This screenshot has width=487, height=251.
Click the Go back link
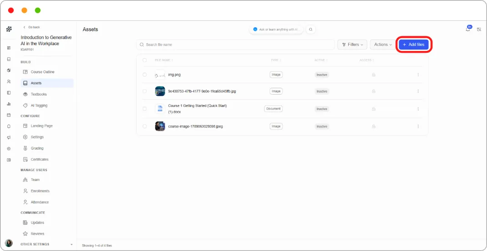32,27
